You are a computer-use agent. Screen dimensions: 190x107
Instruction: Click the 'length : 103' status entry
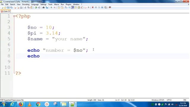click(x=92, y=100)
